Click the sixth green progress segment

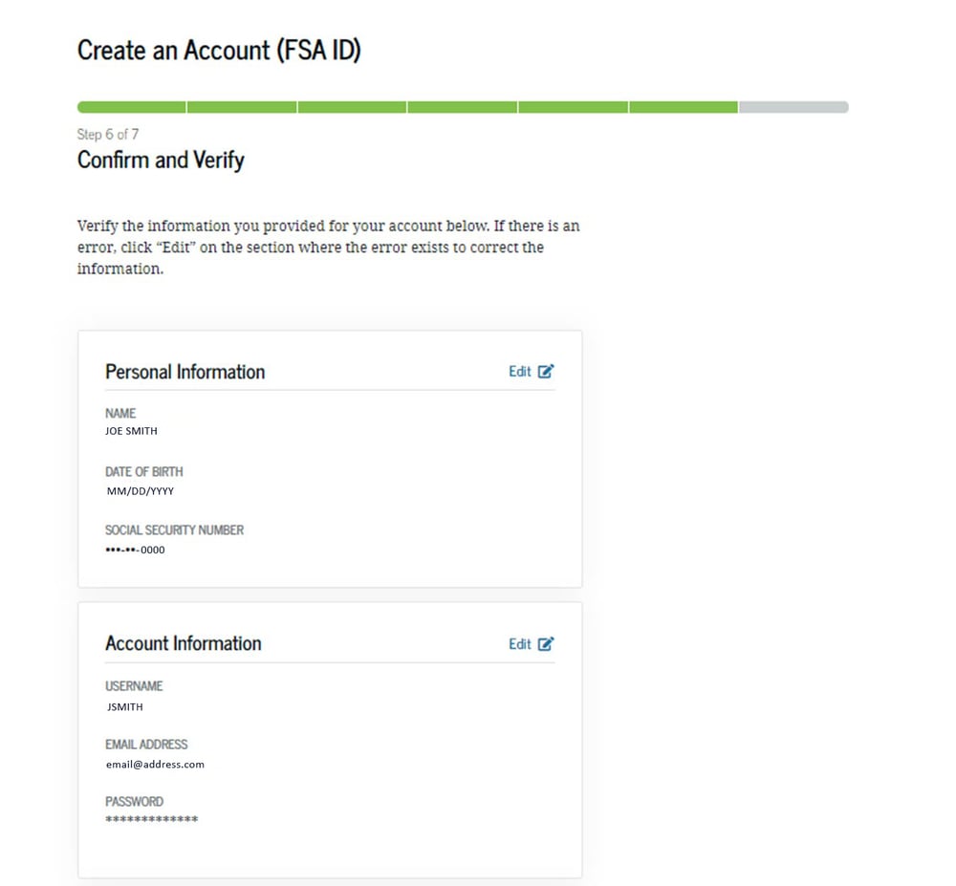(684, 107)
